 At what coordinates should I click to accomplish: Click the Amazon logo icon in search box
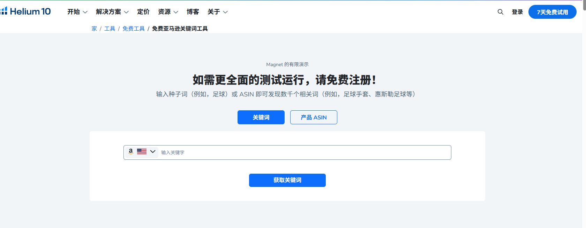131,151
